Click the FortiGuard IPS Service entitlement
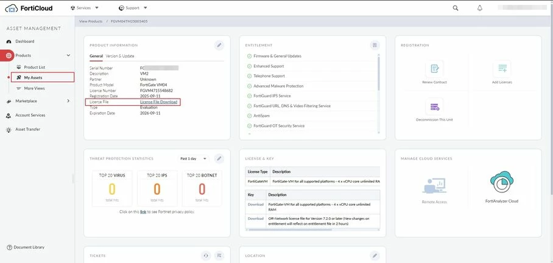 pyautogui.click(x=272, y=96)
